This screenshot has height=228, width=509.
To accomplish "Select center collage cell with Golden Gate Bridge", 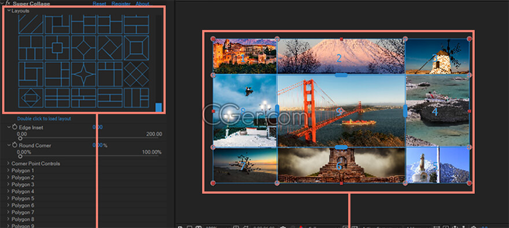I will pos(341,111).
